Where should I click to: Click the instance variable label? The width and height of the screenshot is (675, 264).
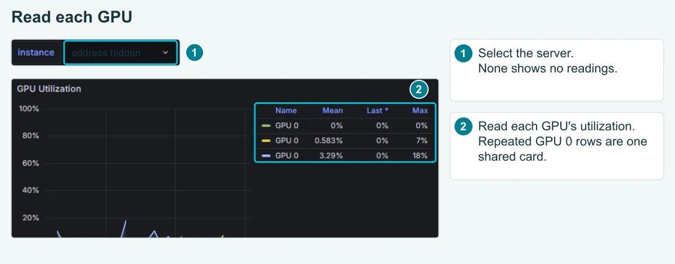pos(36,52)
